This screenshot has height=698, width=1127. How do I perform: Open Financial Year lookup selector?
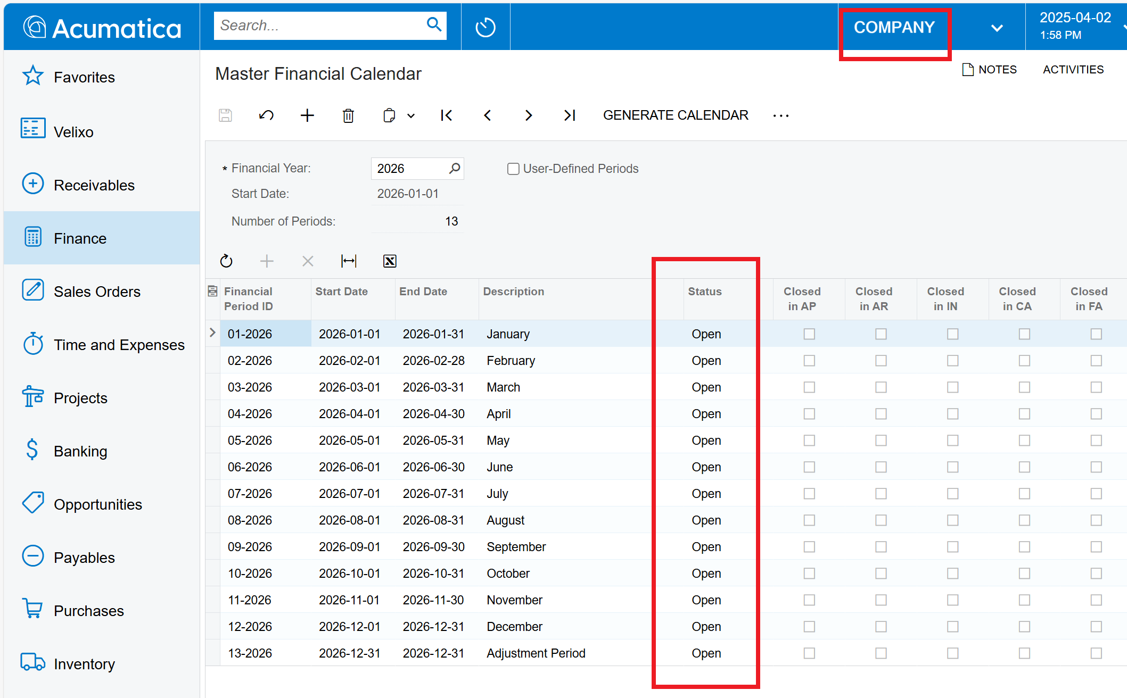click(x=455, y=169)
